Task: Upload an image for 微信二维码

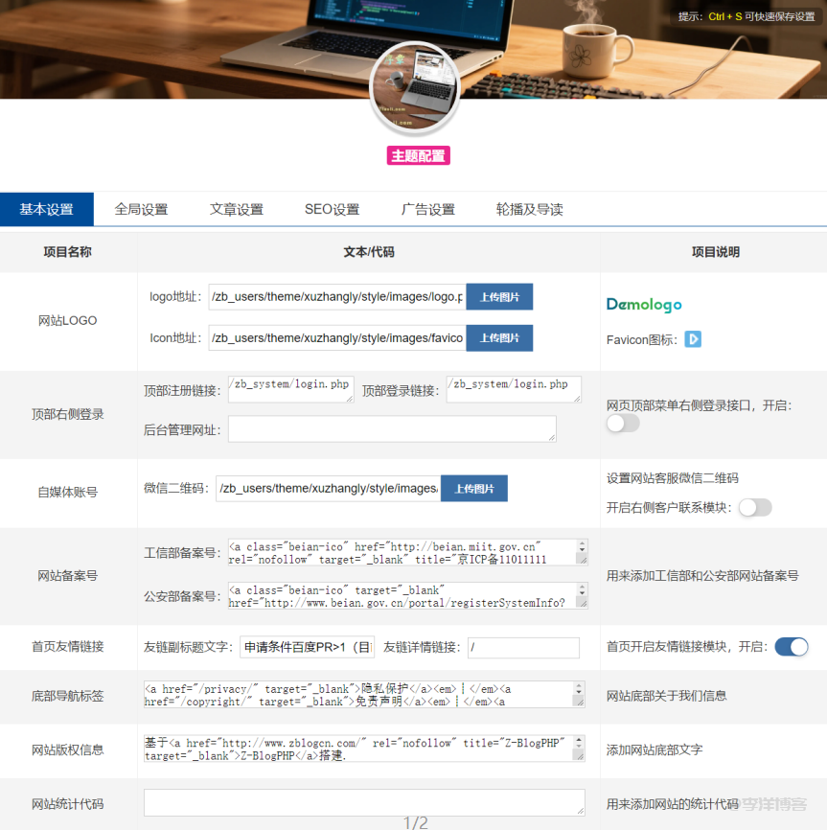Action: point(473,489)
